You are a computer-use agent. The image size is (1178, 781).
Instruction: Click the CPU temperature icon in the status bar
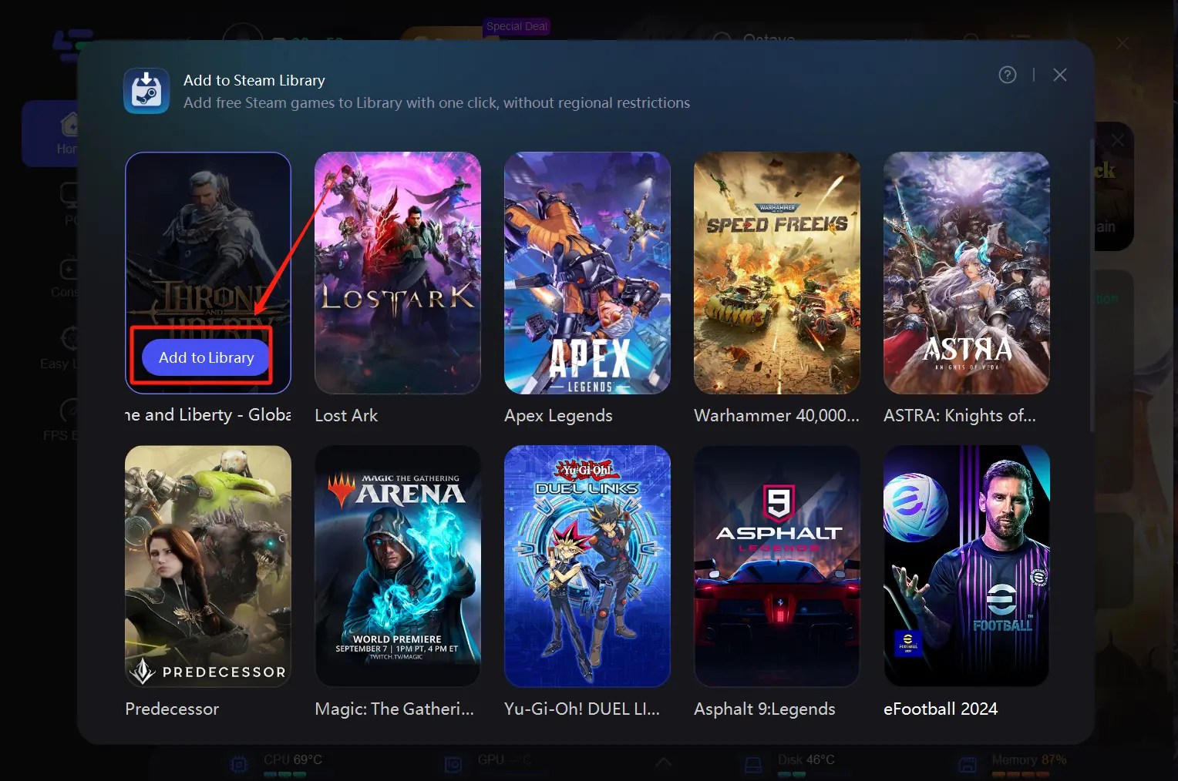(x=239, y=764)
